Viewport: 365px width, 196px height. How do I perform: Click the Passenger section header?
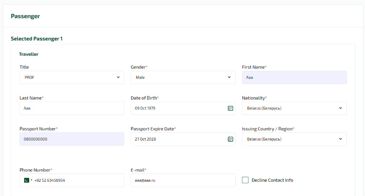[x=25, y=16]
